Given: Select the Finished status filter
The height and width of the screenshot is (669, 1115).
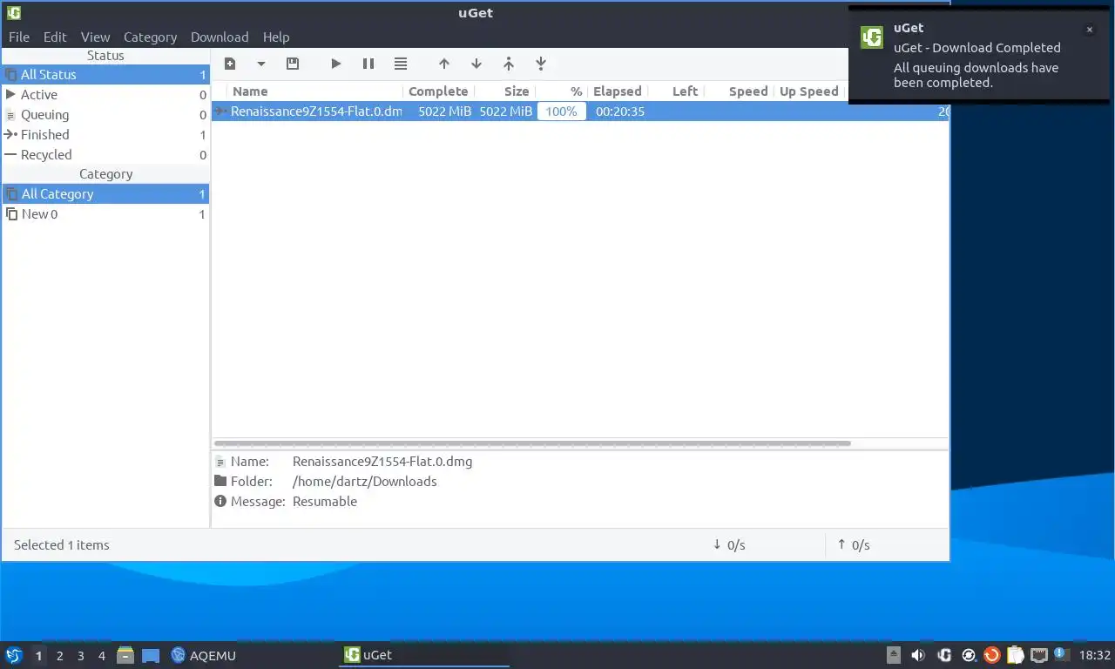Looking at the screenshot, I should [105, 135].
